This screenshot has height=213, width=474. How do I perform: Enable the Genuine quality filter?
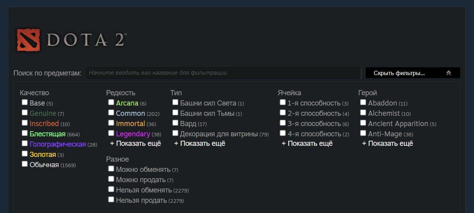tap(25, 113)
